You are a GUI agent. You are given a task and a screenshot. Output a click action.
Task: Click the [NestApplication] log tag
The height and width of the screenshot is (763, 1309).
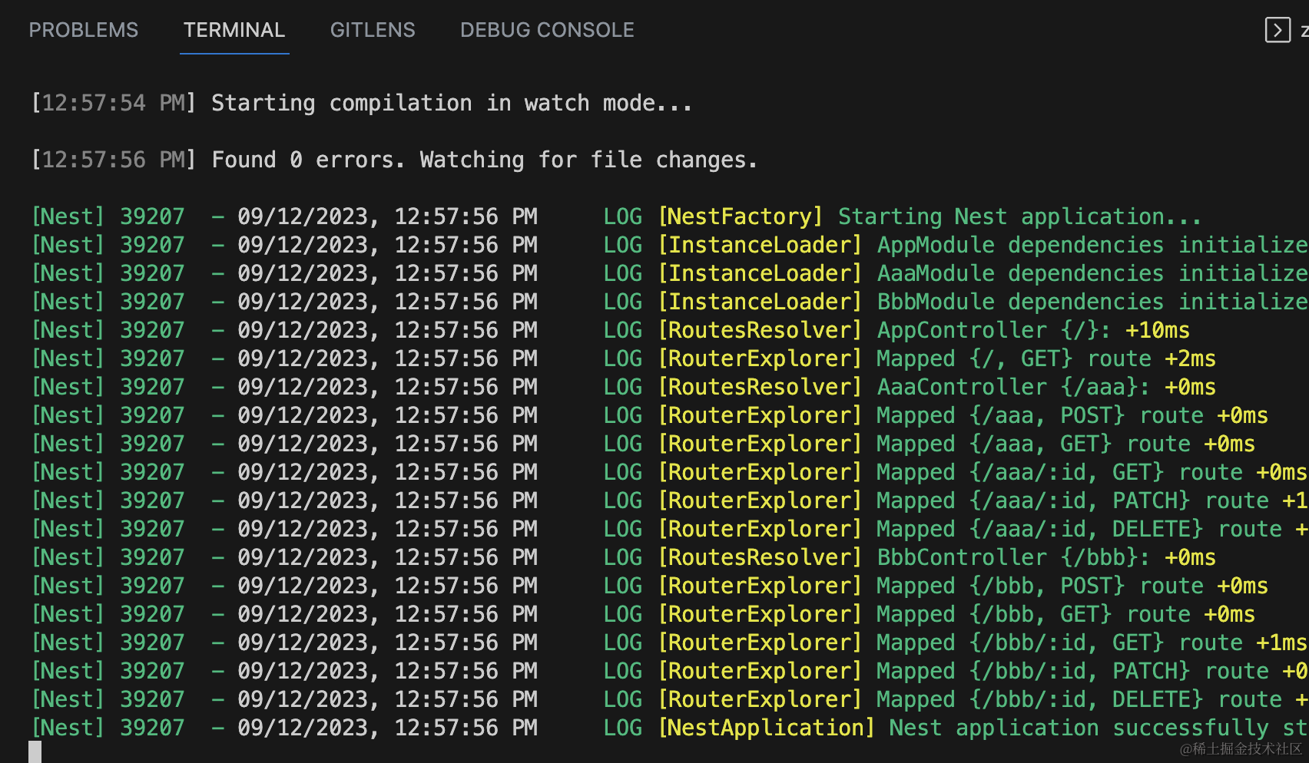tap(767, 728)
